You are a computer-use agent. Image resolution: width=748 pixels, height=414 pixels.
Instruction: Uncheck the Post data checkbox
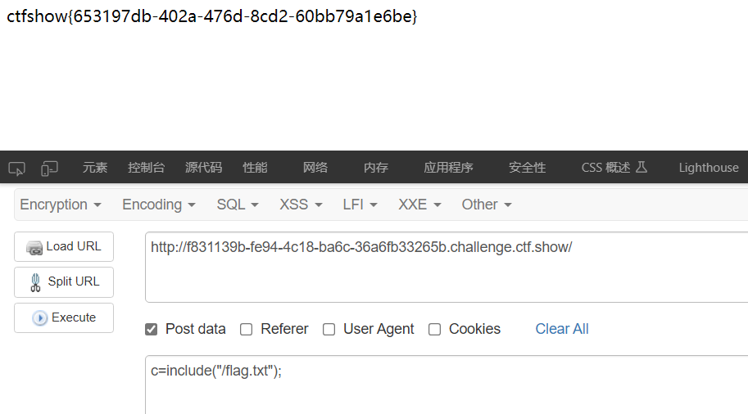(152, 329)
